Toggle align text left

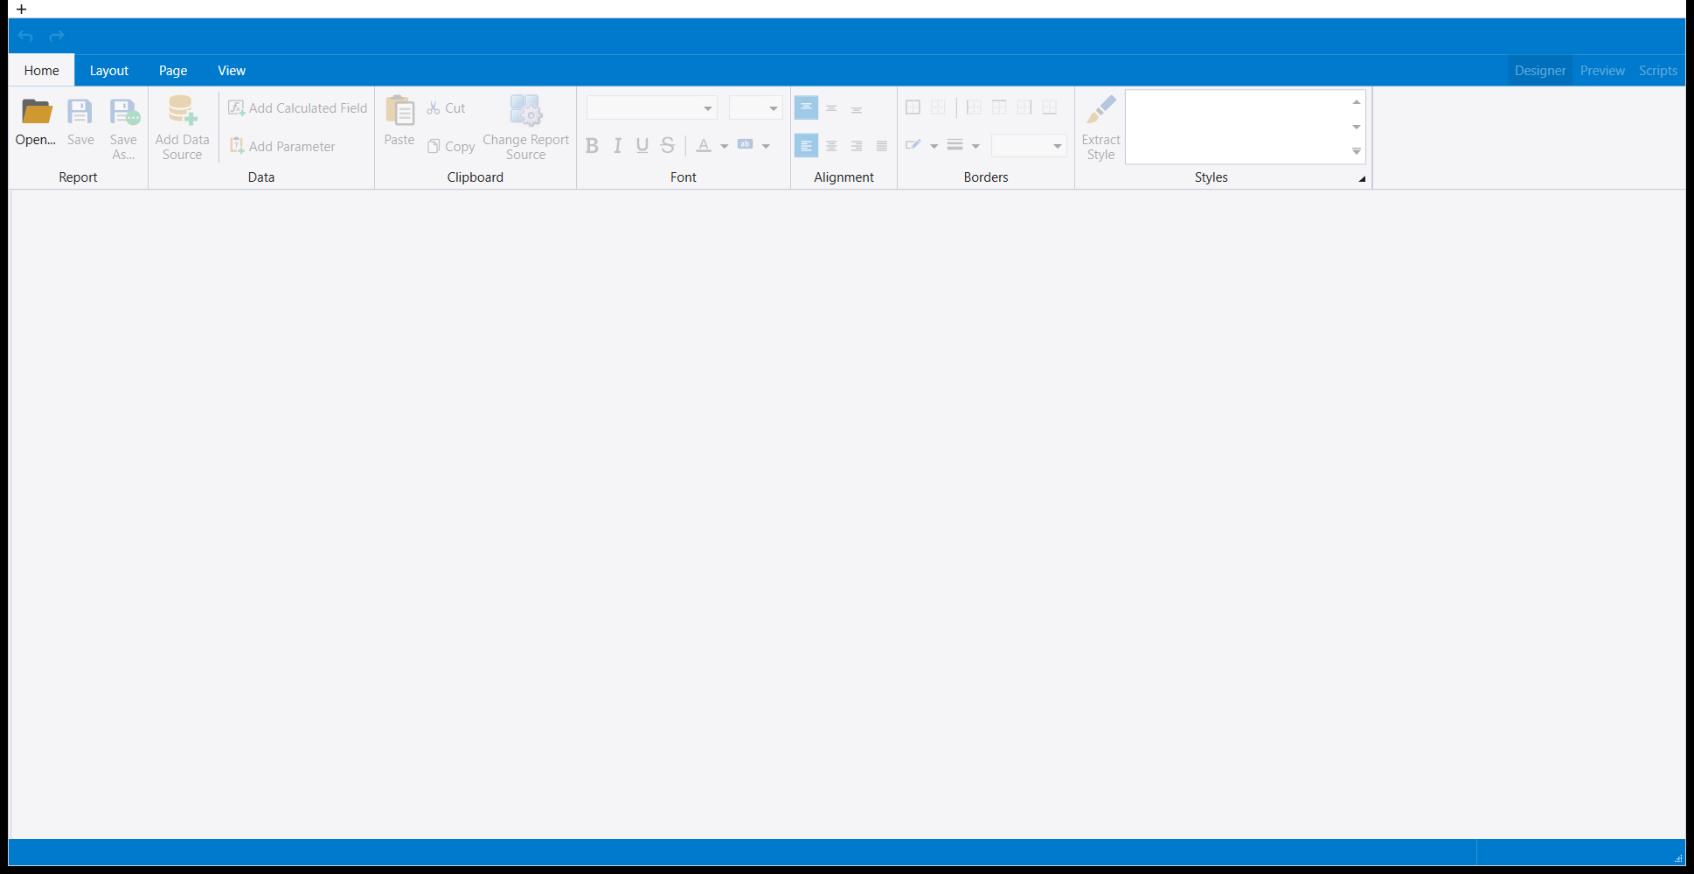coord(806,146)
